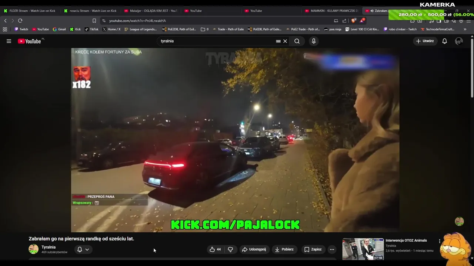
Task: Open the Kick bookmark
Action: click(x=75, y=29)
